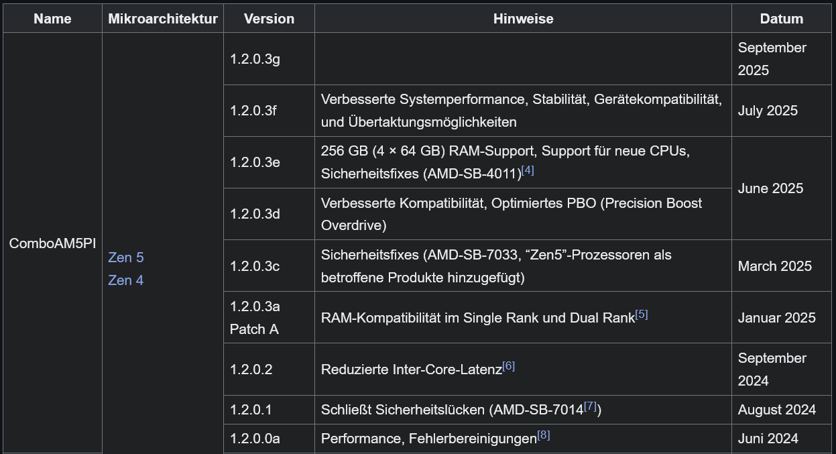This screenshot has height=454, width=836.
Task: Select version 1.2.0.3f cell
Action: click(x=253, y=111)
